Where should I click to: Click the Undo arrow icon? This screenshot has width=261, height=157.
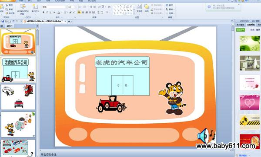tap(13, 21)
